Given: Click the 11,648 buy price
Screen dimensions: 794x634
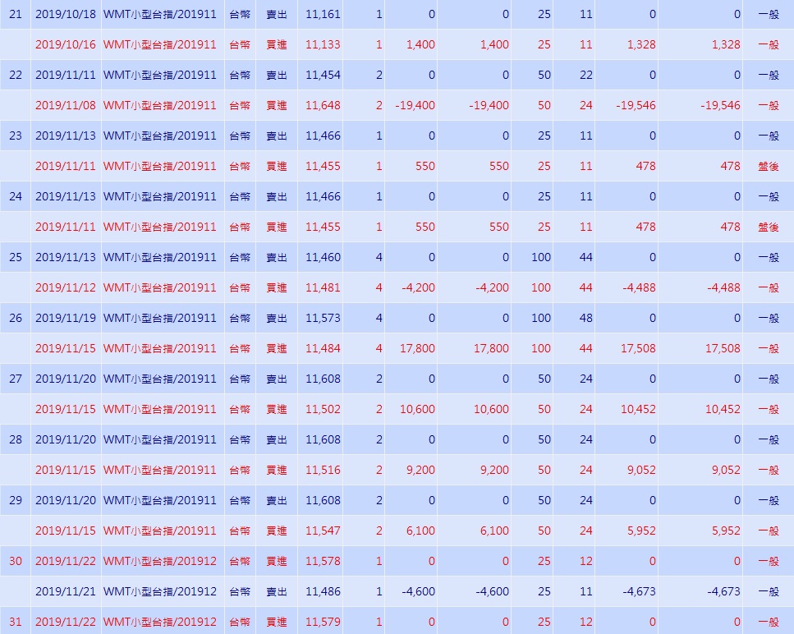Looking at the screenshot, I should pyautogui.click(x=323, y=105).
